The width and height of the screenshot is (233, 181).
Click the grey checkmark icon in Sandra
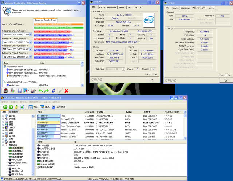[x=60, y=91]
